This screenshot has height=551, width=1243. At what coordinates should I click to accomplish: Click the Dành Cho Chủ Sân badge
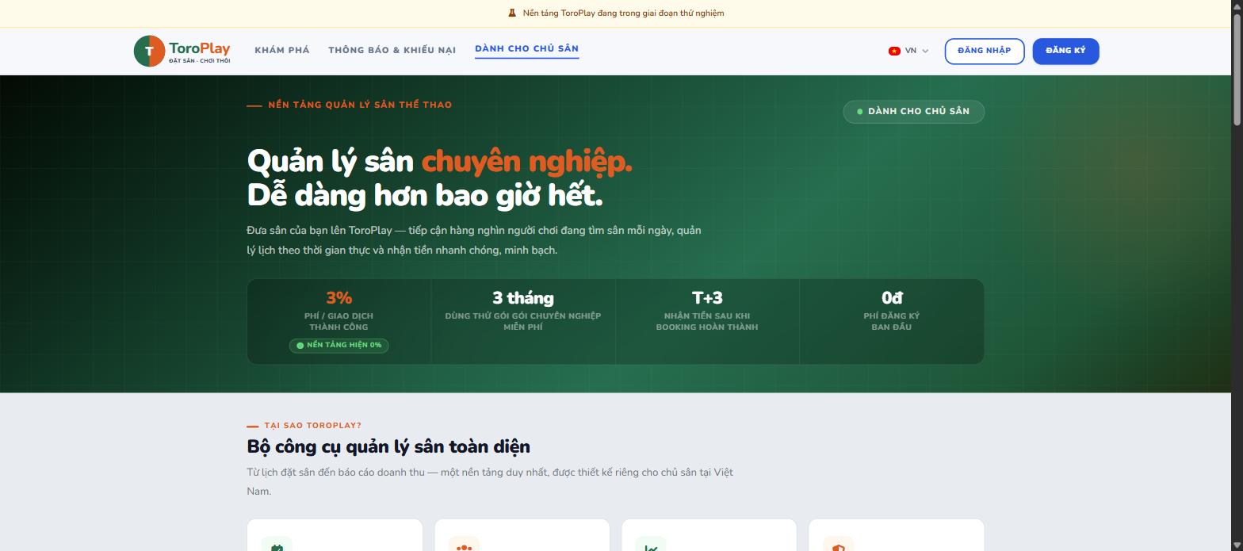(x=913, y=111)
